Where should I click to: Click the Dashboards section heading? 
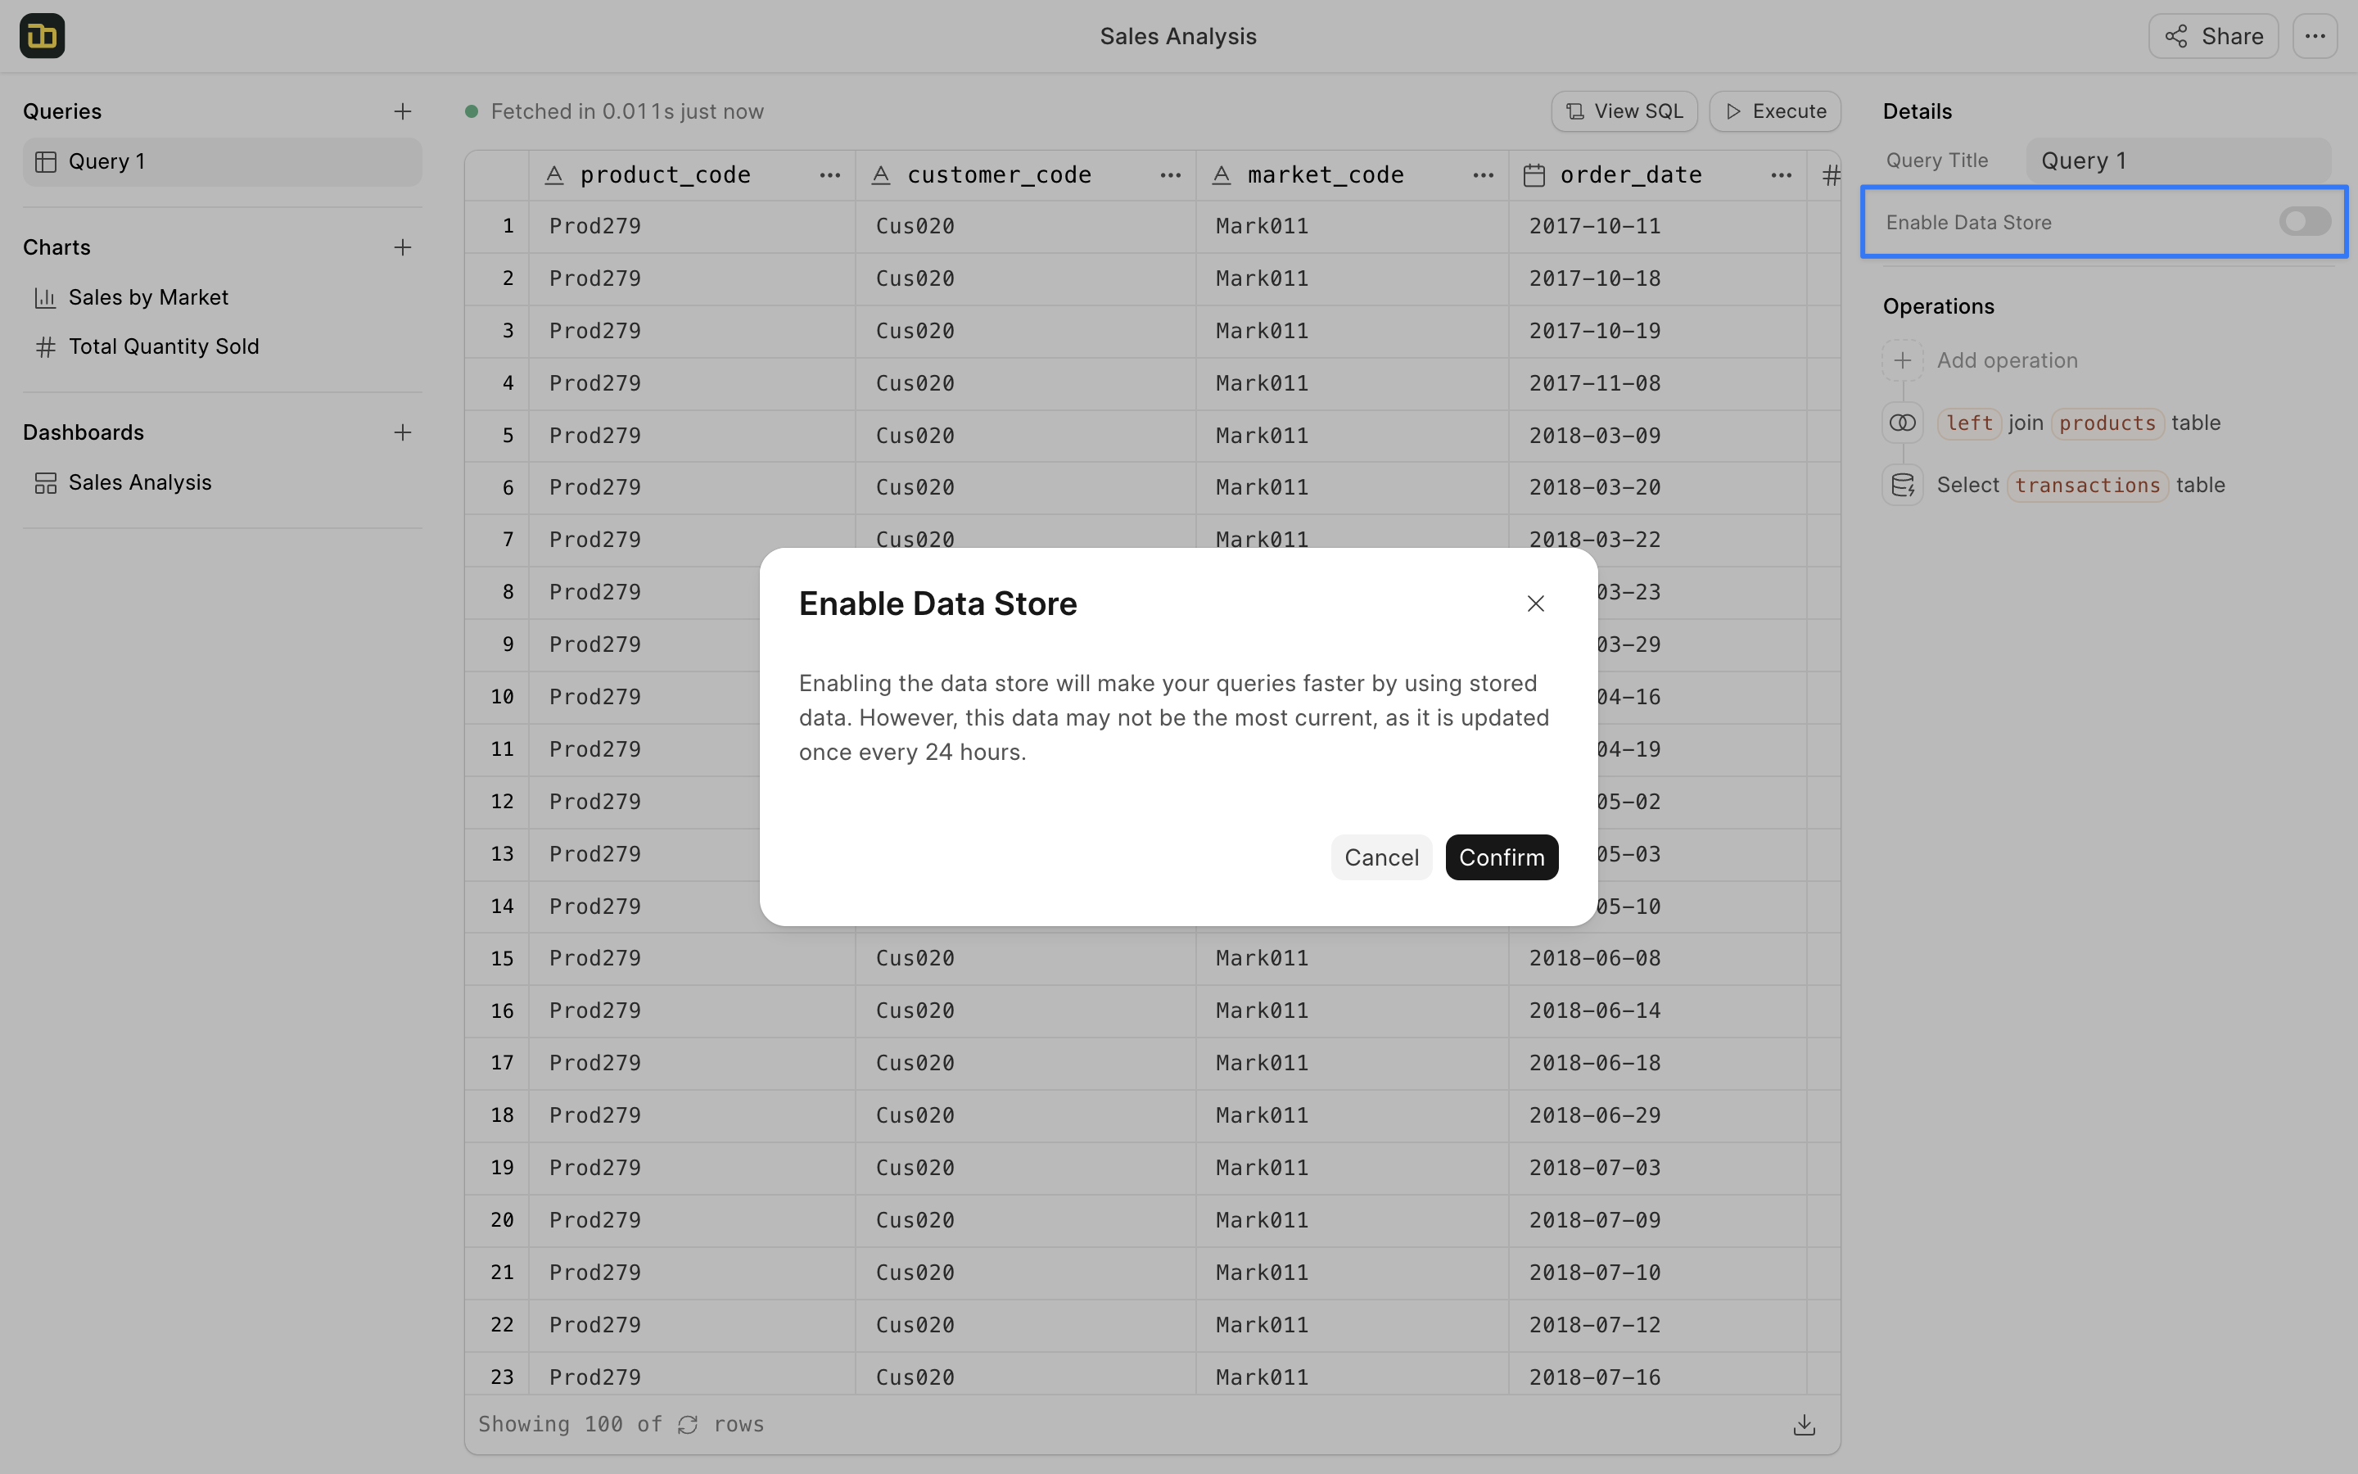83,432
